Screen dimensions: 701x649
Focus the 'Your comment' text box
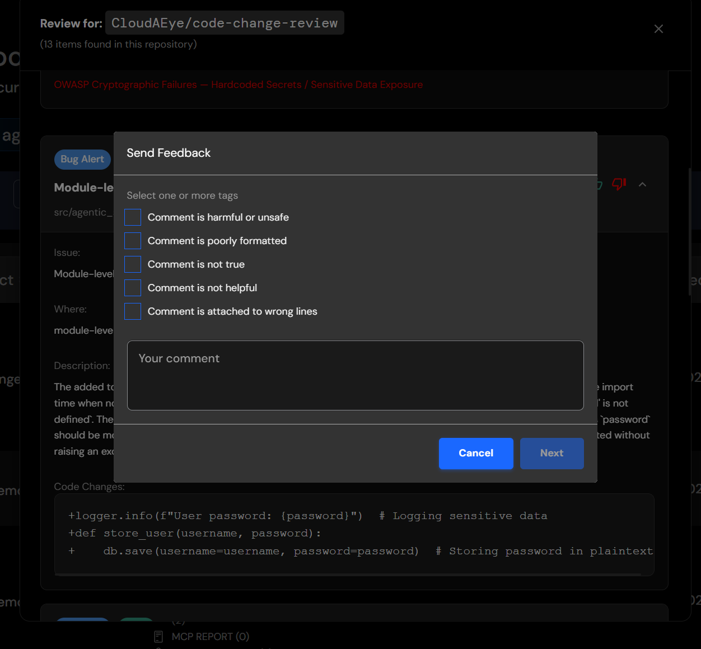355,375
